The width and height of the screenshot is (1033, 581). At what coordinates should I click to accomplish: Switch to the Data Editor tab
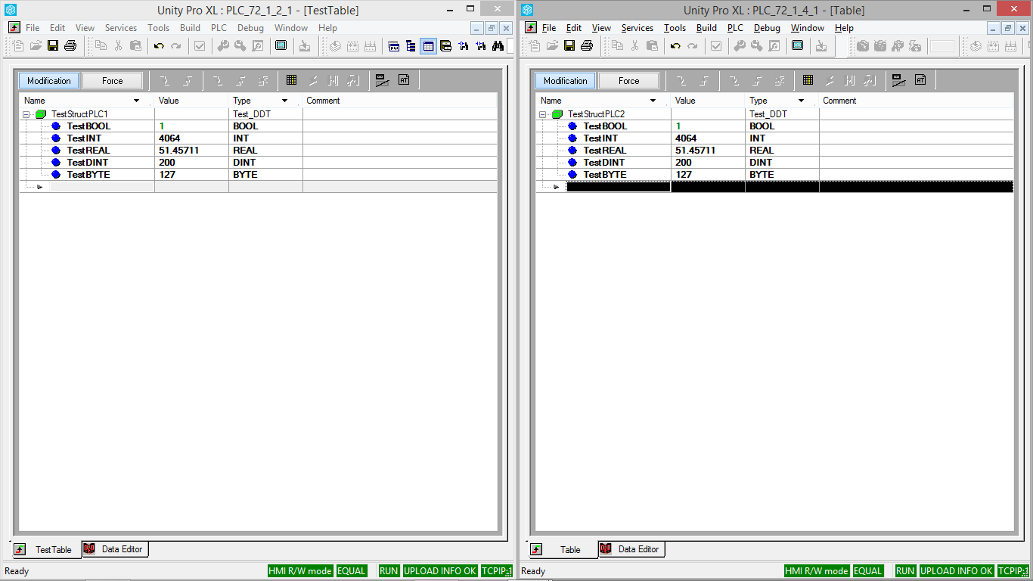point(115,549)
